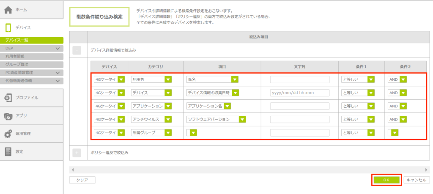Open the 所属グループ category dropdown

pos(168,133)
